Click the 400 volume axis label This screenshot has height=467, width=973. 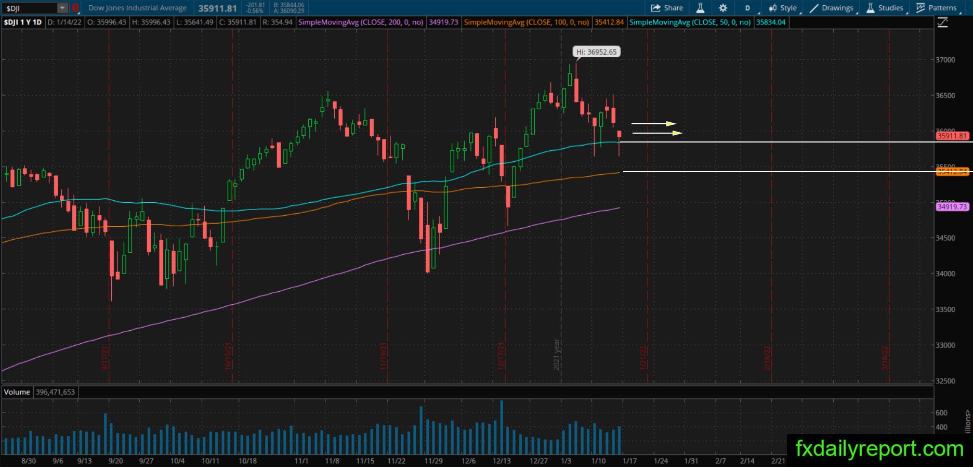point(941,427)
